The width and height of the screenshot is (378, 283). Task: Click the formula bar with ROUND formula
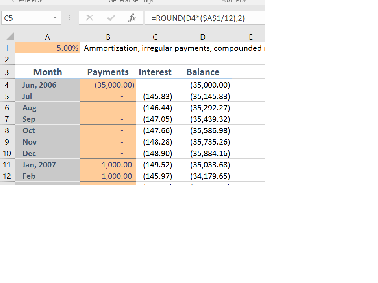pyautogui.click(x=205, y=18)
